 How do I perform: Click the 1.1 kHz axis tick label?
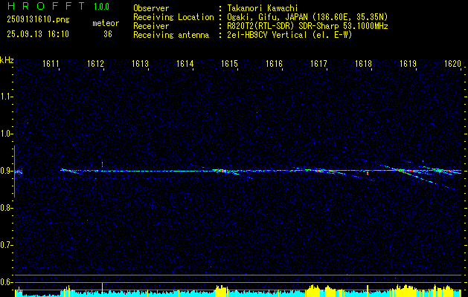(6, 97)
